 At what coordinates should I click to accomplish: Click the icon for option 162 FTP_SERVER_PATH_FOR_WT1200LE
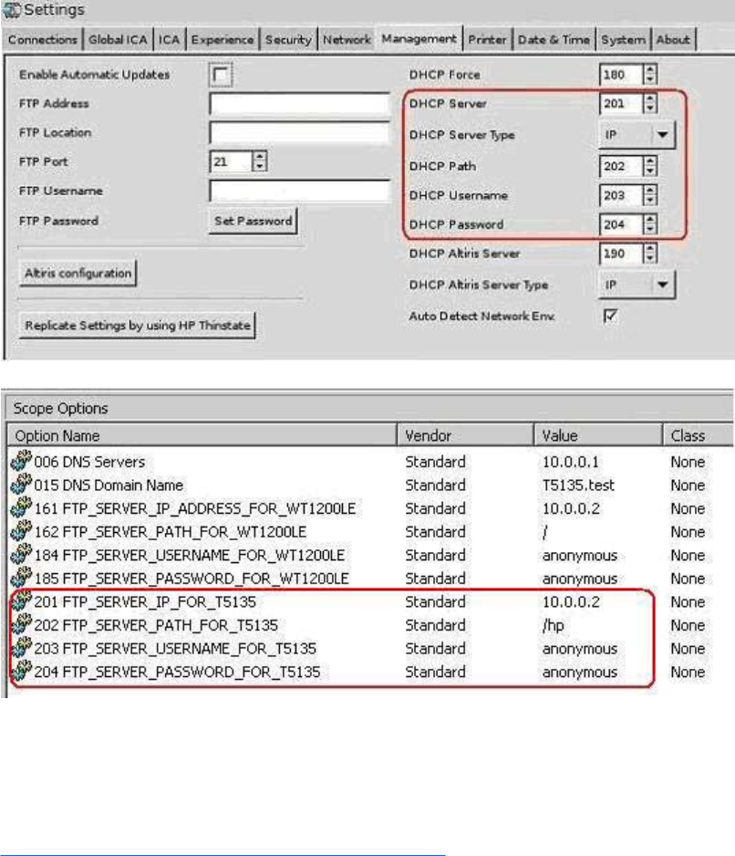(x=21, y=530)
